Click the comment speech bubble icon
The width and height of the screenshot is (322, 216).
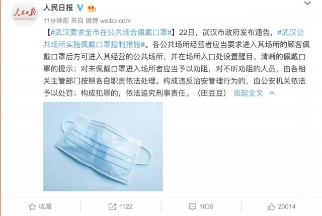(x=192, y=207)
